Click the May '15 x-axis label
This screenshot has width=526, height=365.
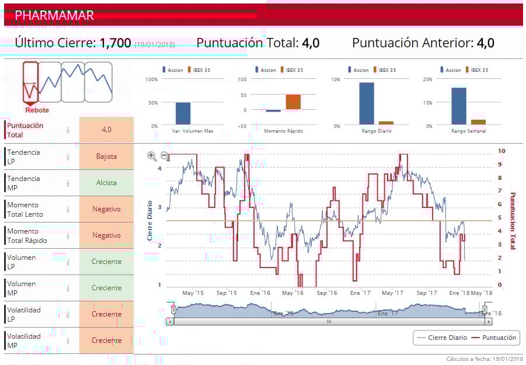pos(193,293)
